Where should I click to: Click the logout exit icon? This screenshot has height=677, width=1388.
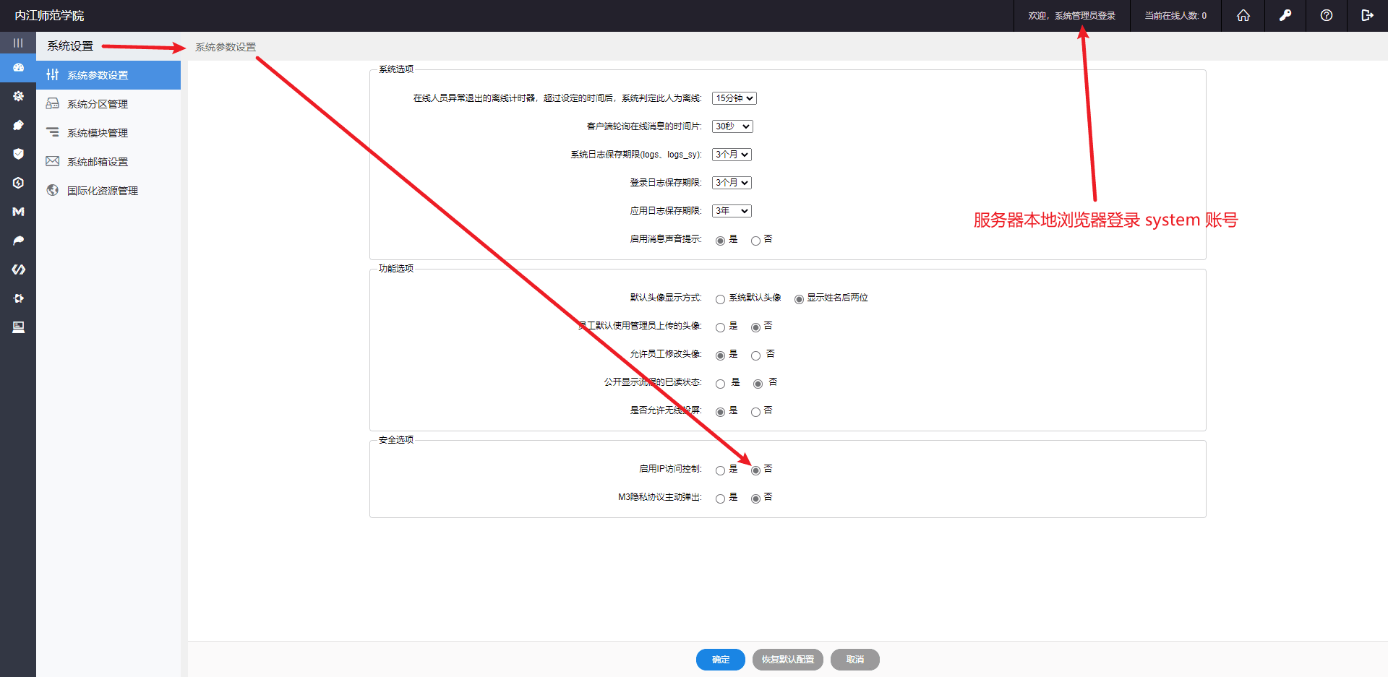click(1366, 15)
